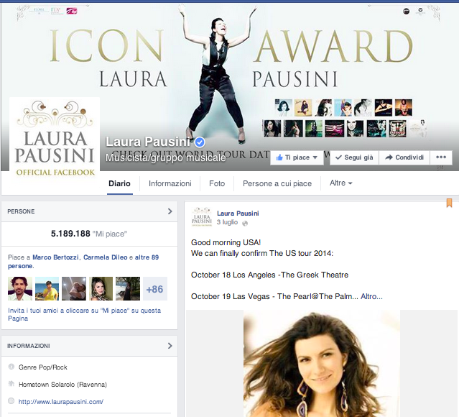
Task: Click the verified badge beside Laura Pausini
Action: pos(200,142)
